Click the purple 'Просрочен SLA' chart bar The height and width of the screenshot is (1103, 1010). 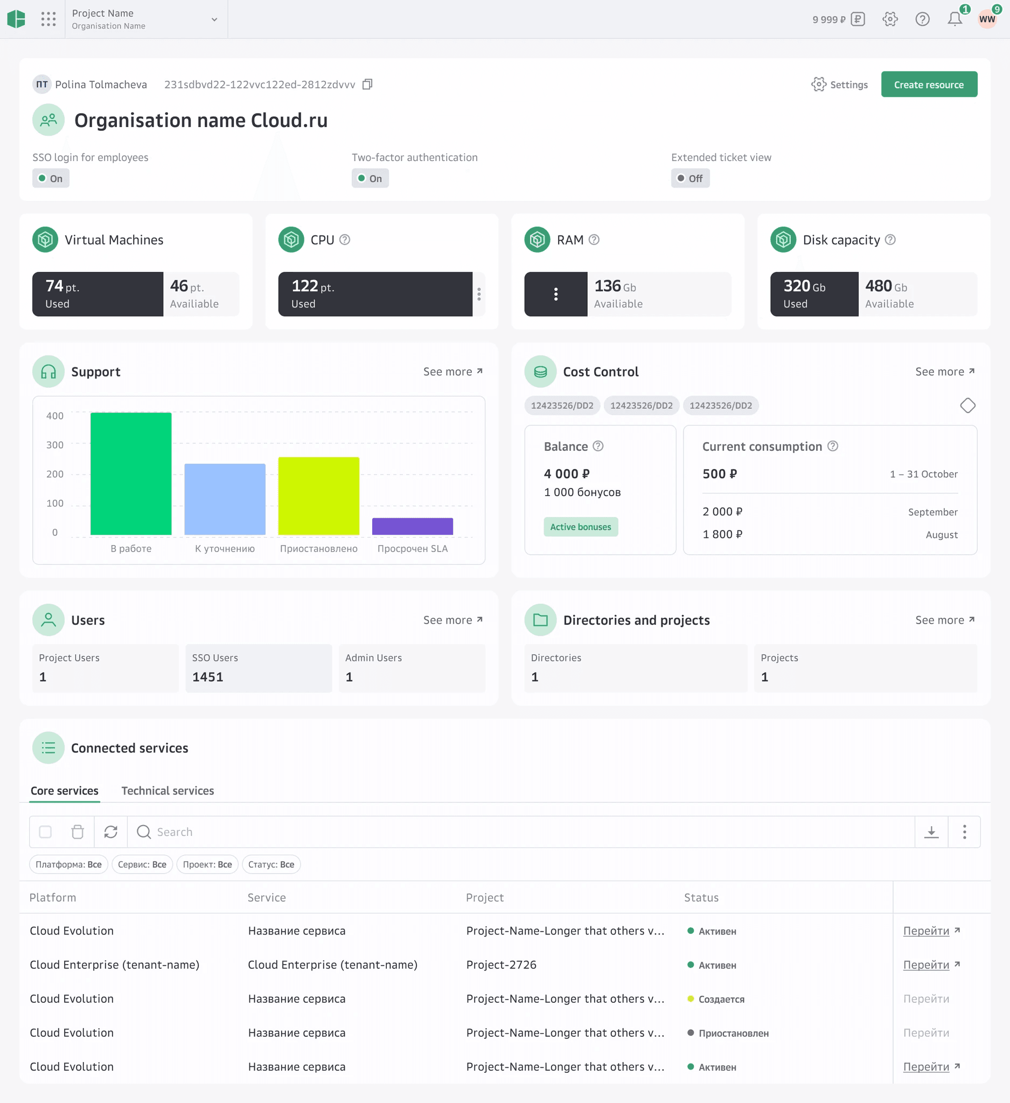pyautogui.click(x=413, y=526)
